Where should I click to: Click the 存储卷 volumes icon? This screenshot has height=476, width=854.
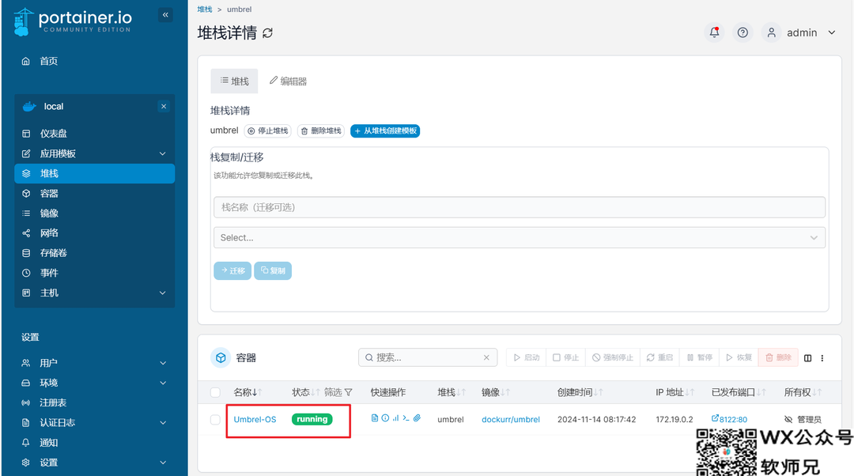click(x=25, y=253)
